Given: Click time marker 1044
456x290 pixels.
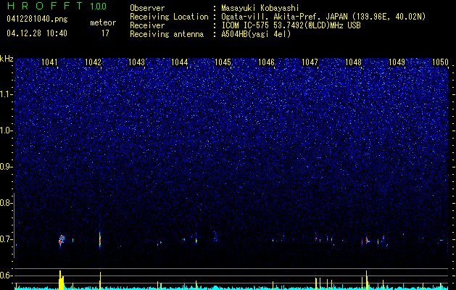Looking at the screenshot, I should click(x=180, y=62).
